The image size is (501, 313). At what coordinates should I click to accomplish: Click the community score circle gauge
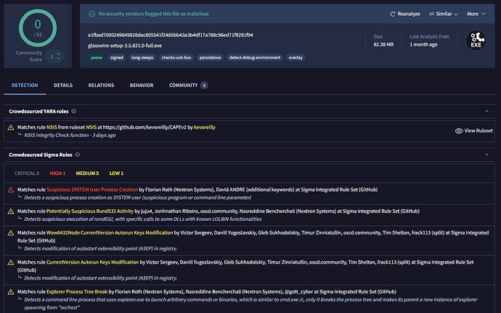click(36, 27)
